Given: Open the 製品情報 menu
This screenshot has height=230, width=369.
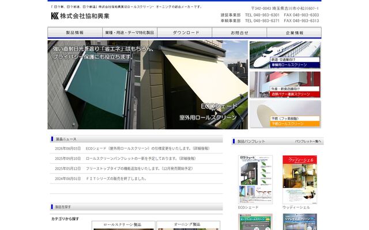Looking at the screenshot, I should [75, 33].
